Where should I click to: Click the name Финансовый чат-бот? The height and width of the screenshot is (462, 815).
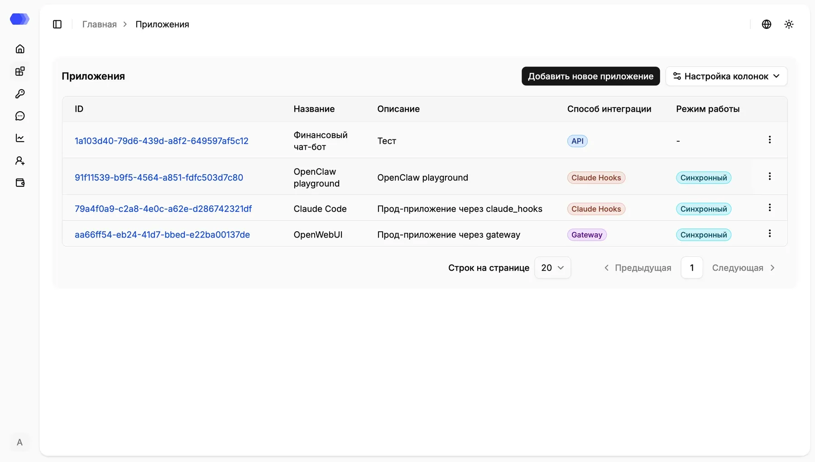pos(321,141)
